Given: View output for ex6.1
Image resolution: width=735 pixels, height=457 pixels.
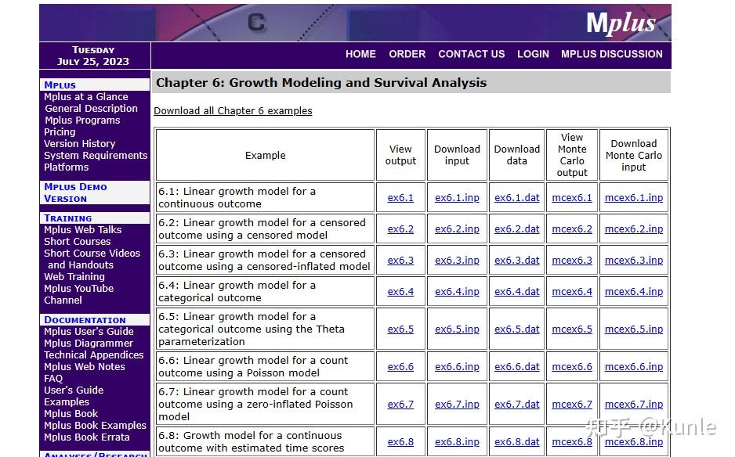Looking at the screenshot, I should [400, 197].
